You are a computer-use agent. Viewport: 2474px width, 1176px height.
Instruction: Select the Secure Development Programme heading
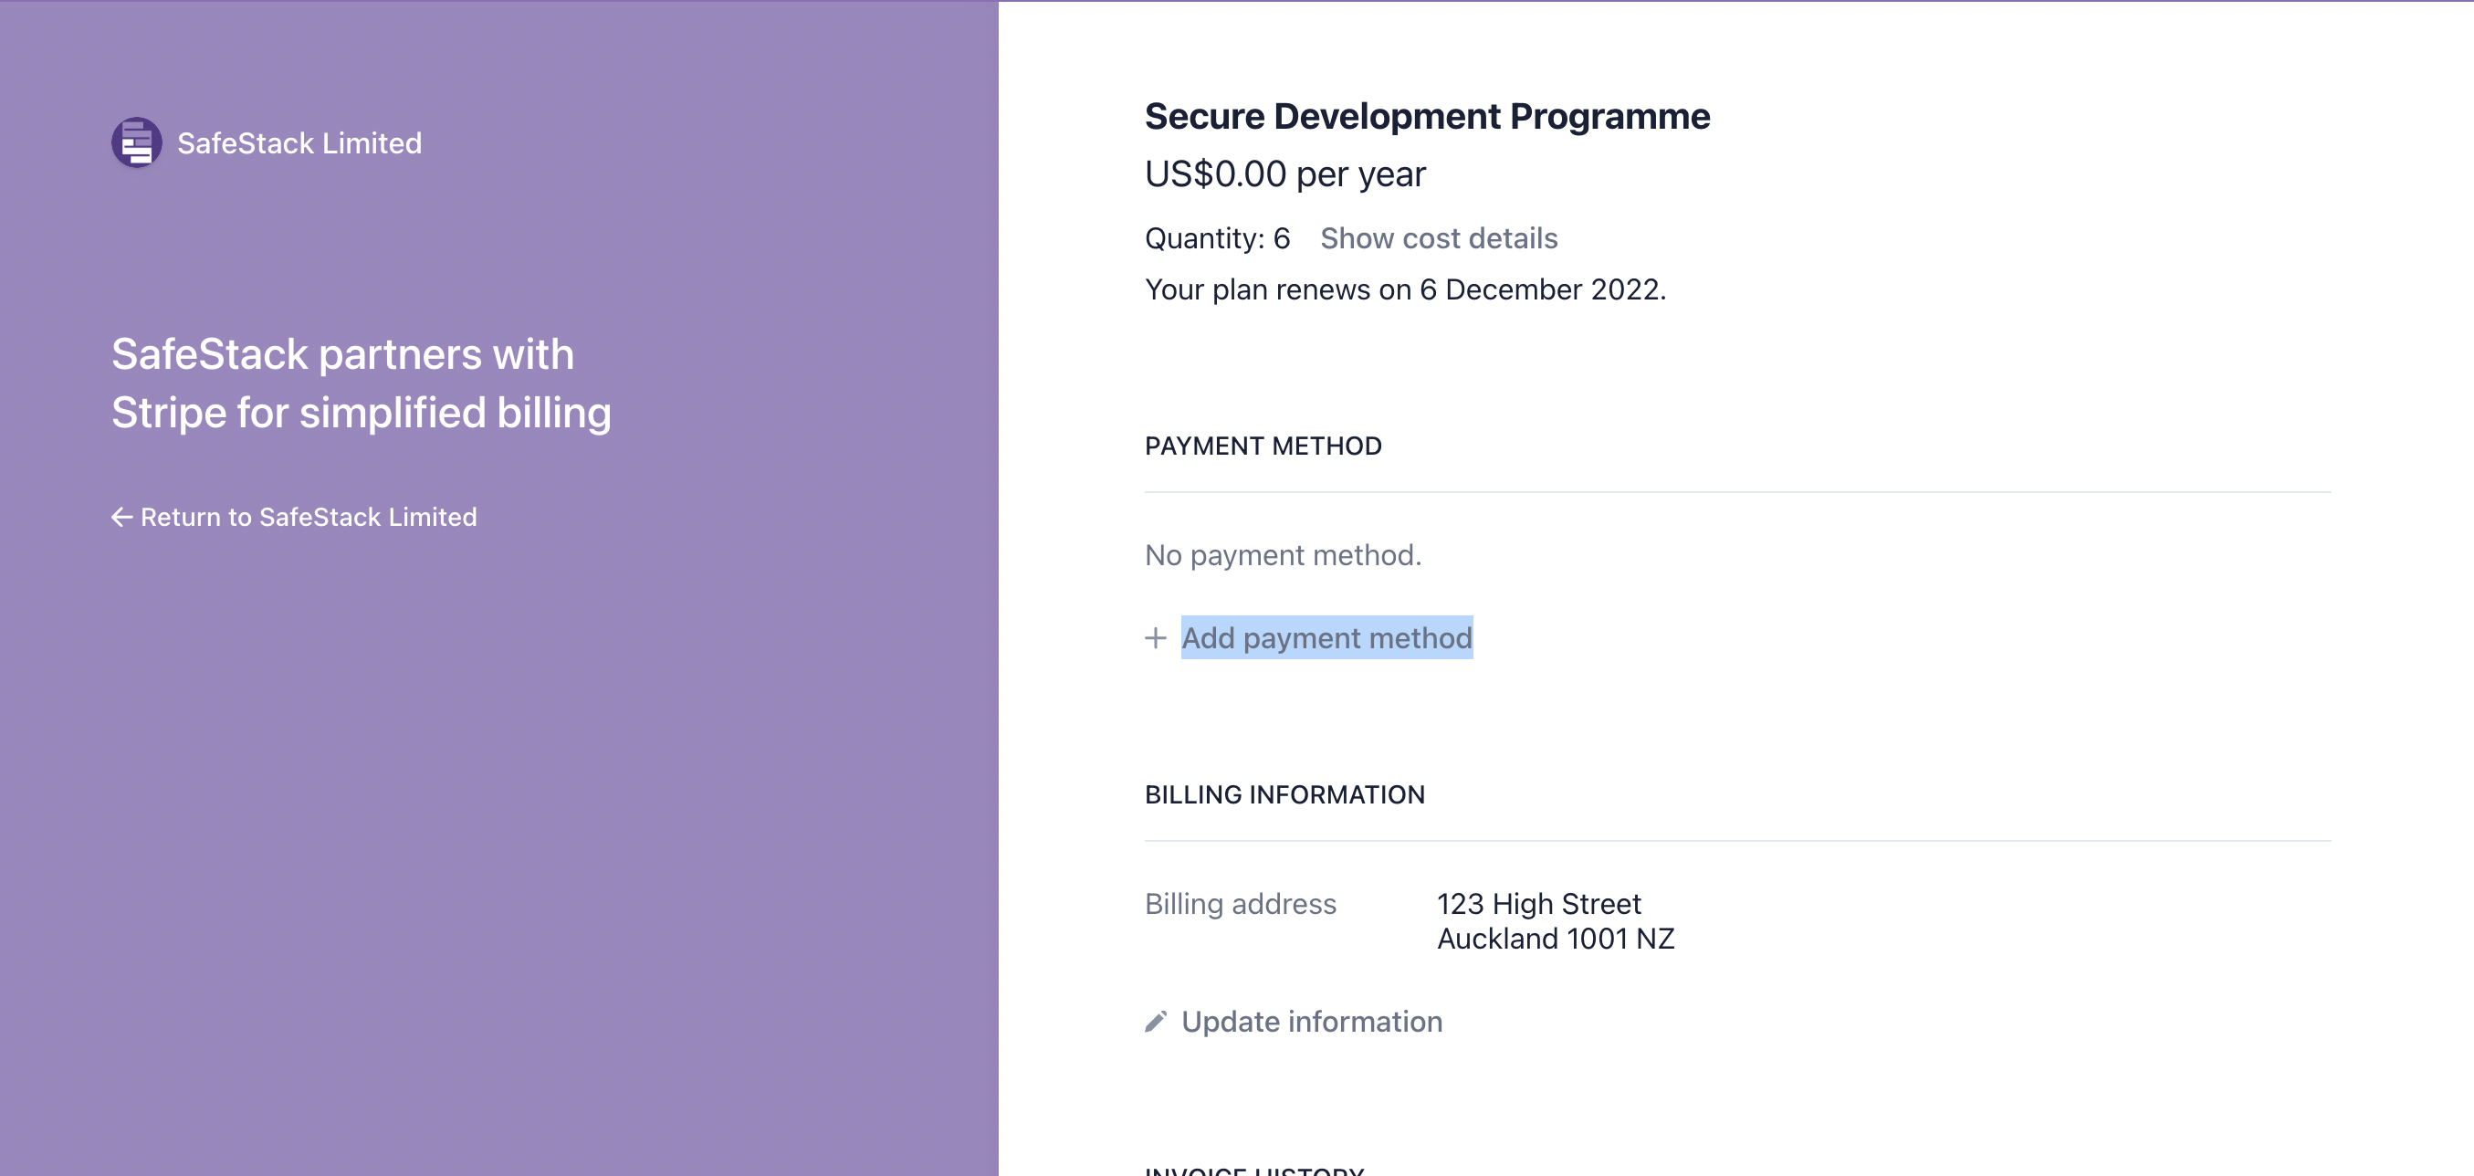[x=1427, y=116]
